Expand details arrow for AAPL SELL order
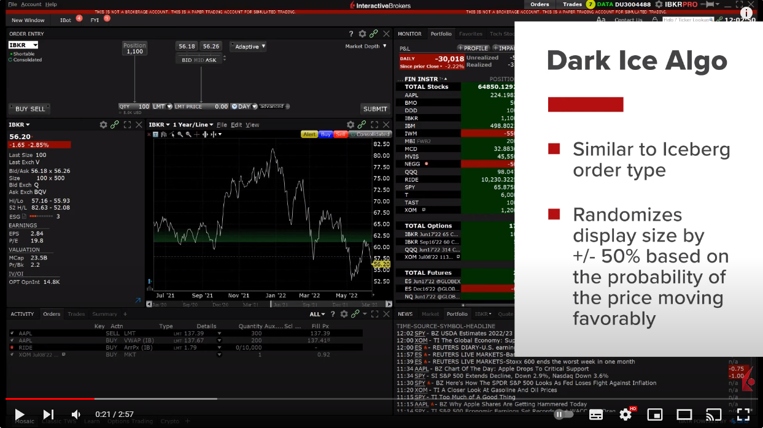 [x=219, y=333]
